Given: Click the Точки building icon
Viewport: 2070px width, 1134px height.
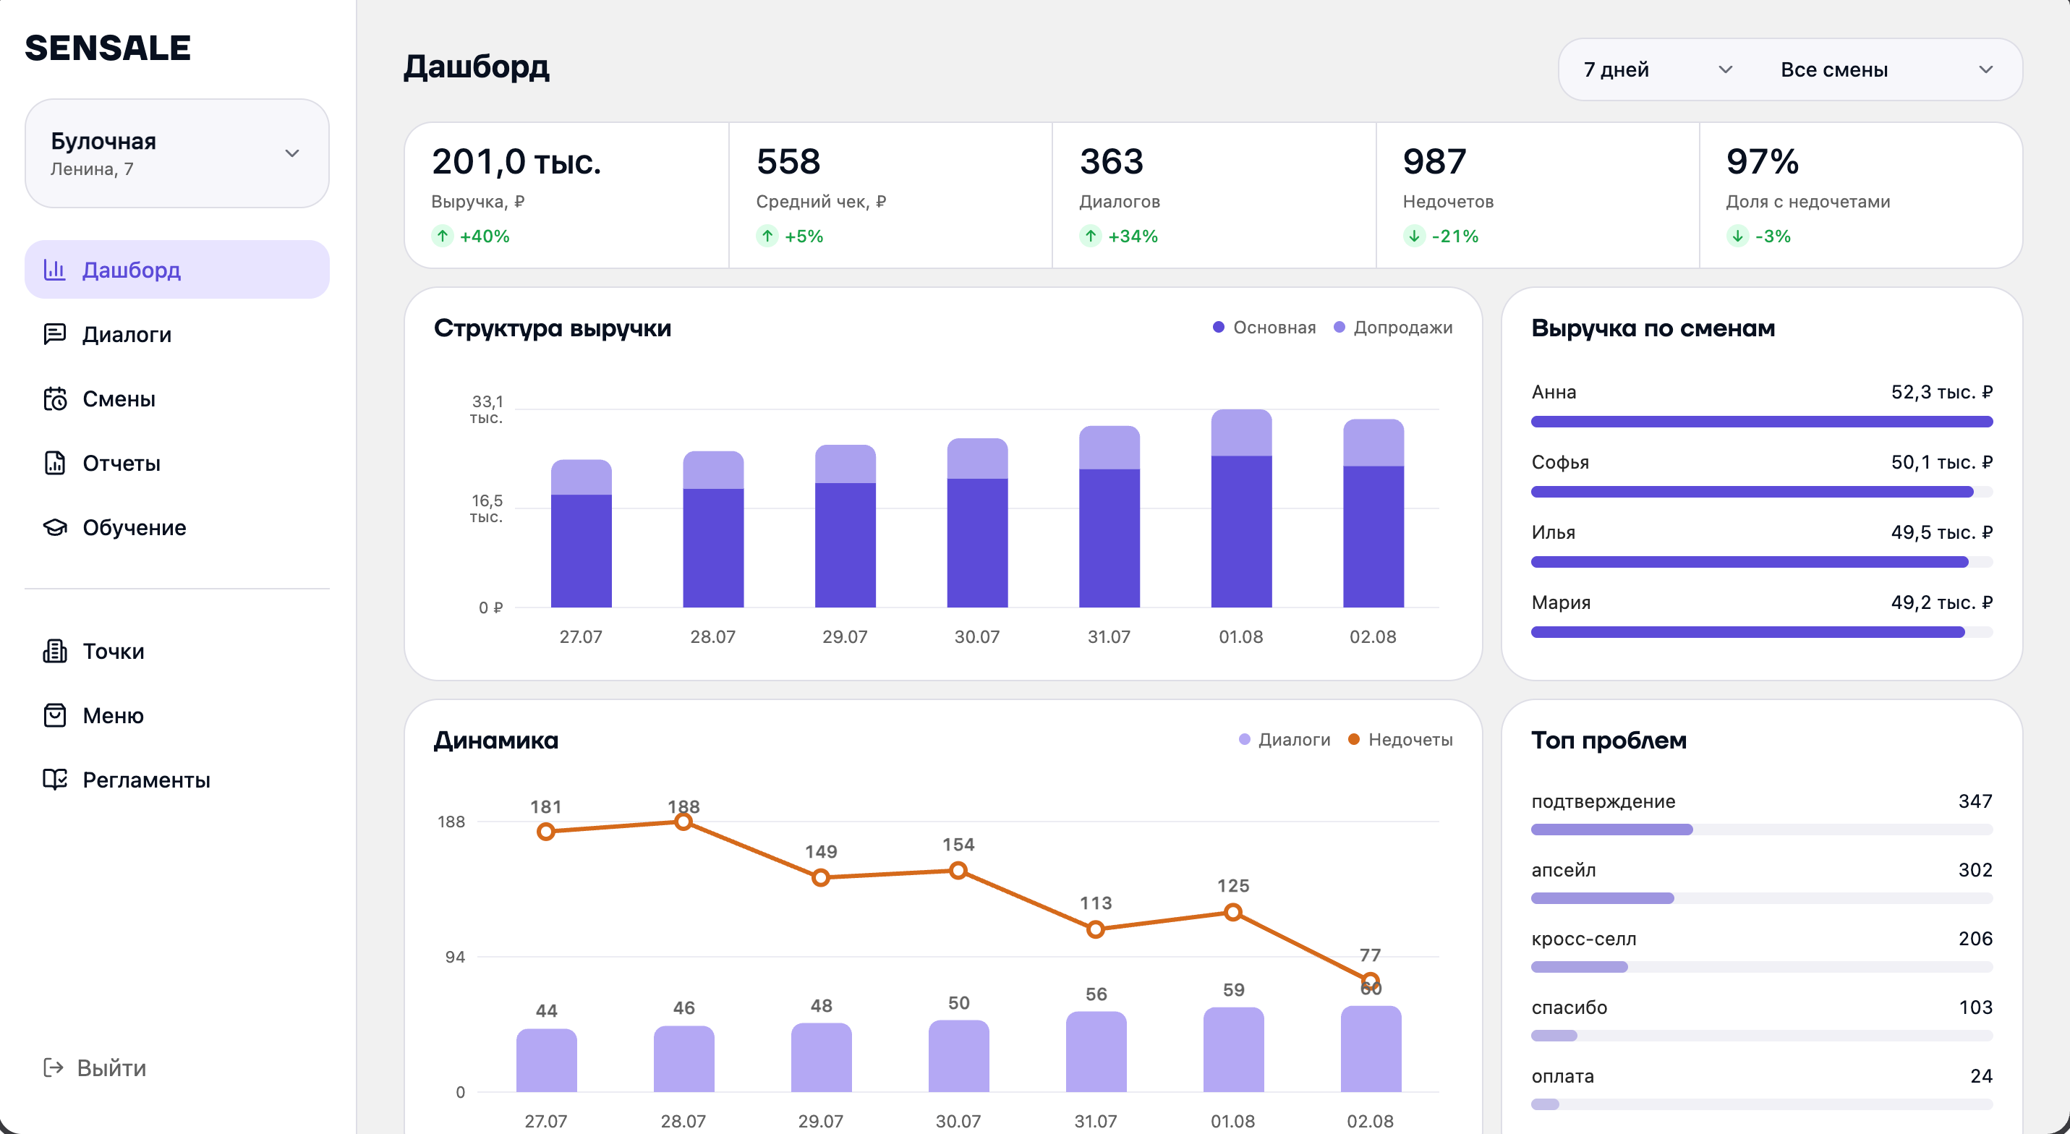Looking at the screenshot, I should (55, 651).
